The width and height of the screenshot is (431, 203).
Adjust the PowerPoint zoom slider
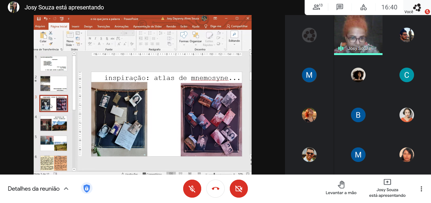click(x=214, y=174)
